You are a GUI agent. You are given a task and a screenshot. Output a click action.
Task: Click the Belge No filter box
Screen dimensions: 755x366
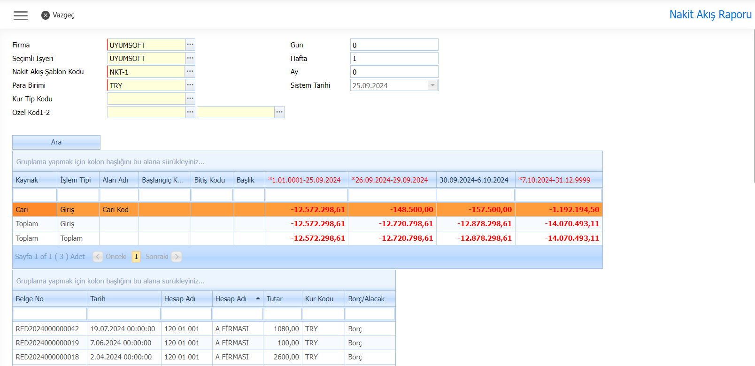point(50,313)
